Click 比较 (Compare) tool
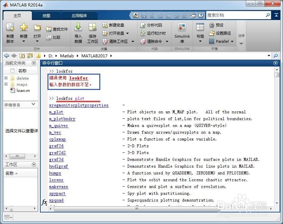The image size is (283, 224). [53, 37]
